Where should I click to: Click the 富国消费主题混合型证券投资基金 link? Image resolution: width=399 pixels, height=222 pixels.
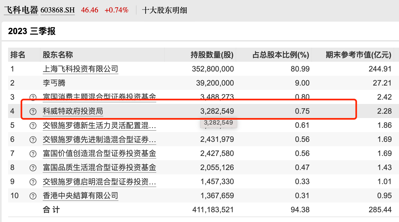point(100,97)
